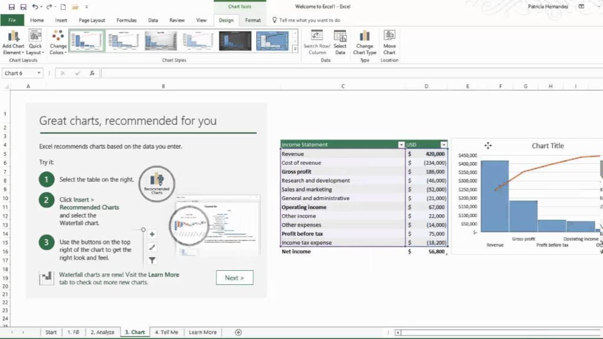This screenshot has height=339, width=603.
Task: Switch to the Format chart tools tab
Action: pos(253,20)
